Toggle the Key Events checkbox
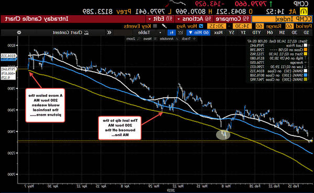This screenshot has width=314, height=193. click(155, 26)
